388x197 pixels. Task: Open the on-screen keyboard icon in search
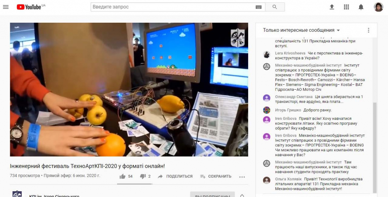tap(258, 7)
